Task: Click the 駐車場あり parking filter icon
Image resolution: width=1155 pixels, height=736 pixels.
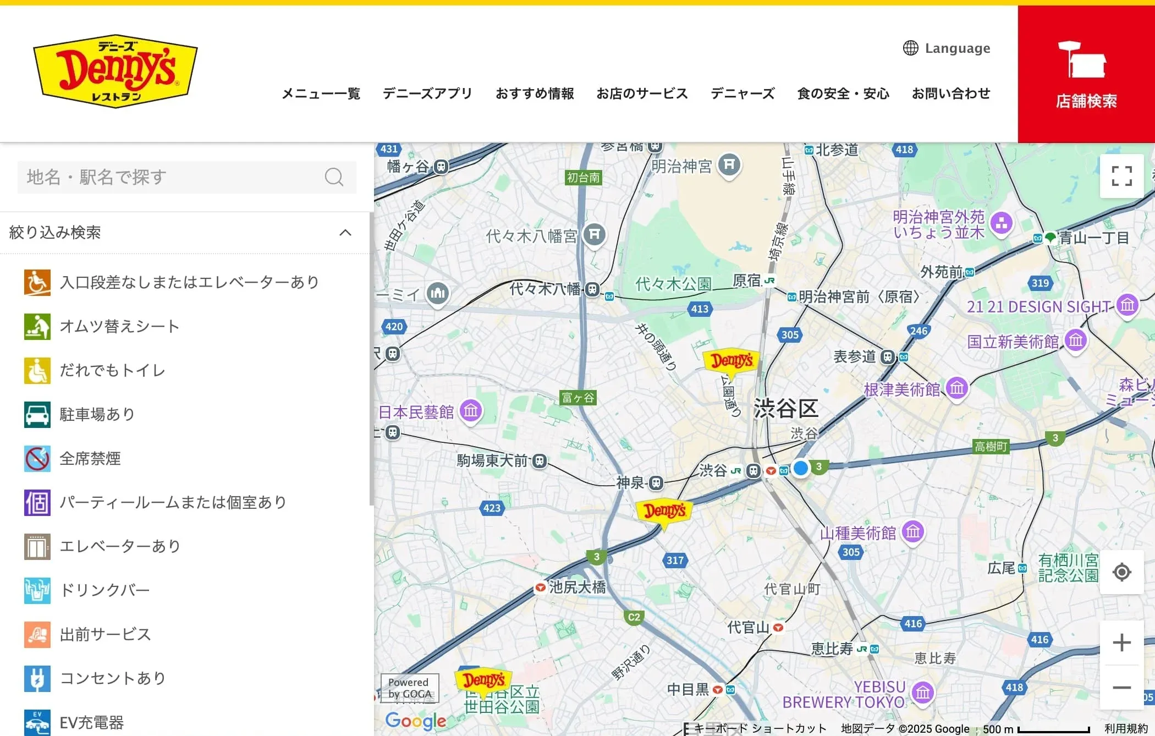Action: [37, 414]
